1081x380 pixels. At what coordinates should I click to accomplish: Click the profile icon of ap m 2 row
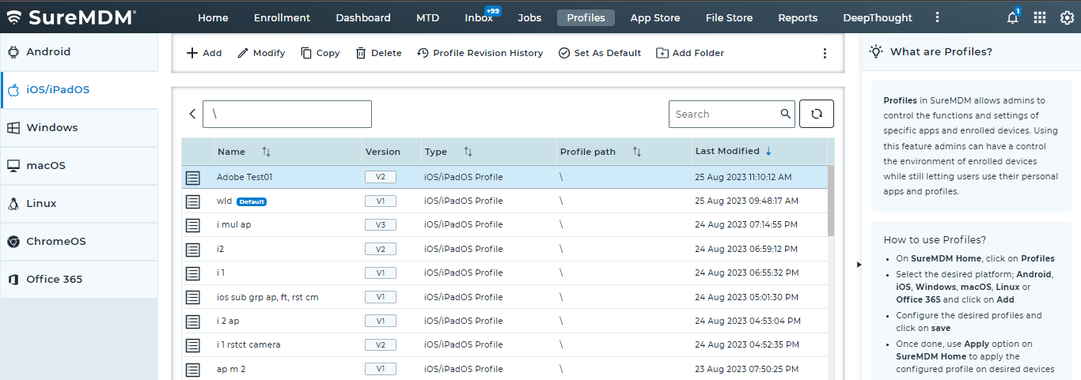pyautogui.click(x=192, y=370)
